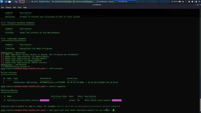Click the 'timestomp' command text
The height and width of the screenshot is (113, 201).
[x=10, y=49]
